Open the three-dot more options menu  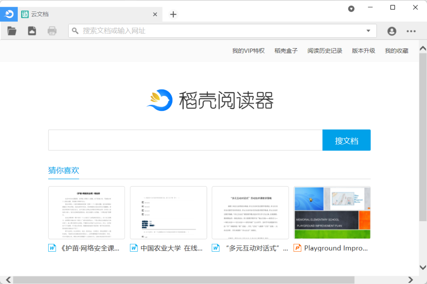pos(411,31)
